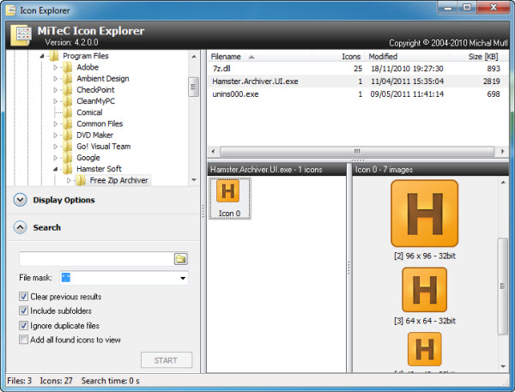Click the Adobe folder icon in tree
515x392 pixels.
coord(68,67)
